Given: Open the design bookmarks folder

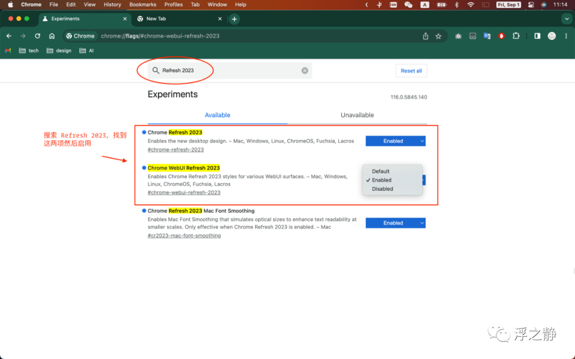Looking at the screenshot, I should tap(59, 51).
